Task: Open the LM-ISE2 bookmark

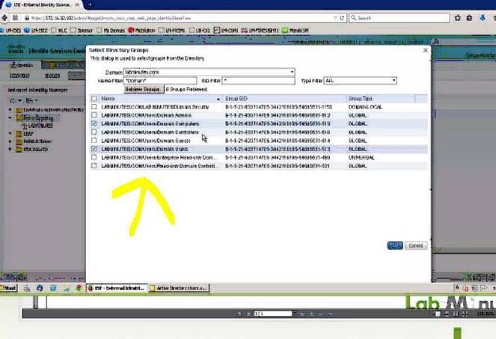Action: 36,31
